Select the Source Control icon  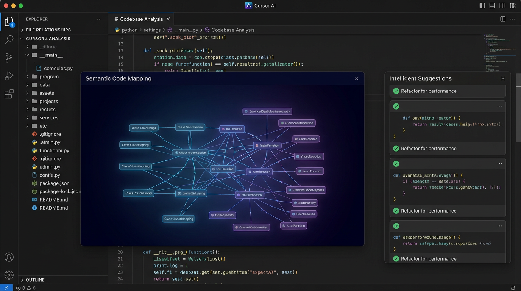point(9,57)
